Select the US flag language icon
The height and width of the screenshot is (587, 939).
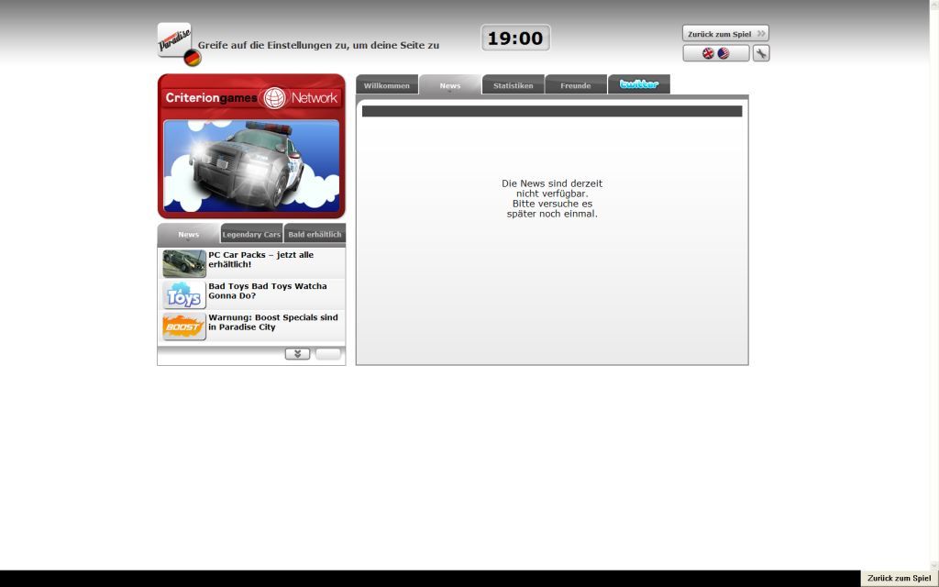(724, 53)
